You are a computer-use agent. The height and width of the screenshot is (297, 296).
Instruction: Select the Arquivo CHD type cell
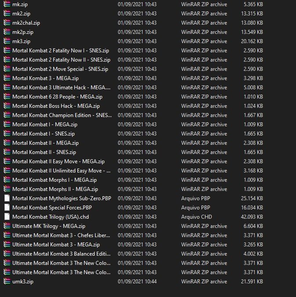pos(197,217)
